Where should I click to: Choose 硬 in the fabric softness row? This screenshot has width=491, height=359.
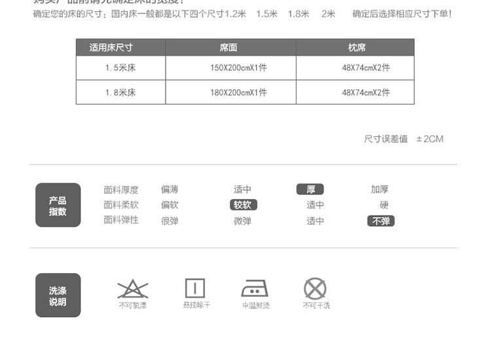click(384, 205)
